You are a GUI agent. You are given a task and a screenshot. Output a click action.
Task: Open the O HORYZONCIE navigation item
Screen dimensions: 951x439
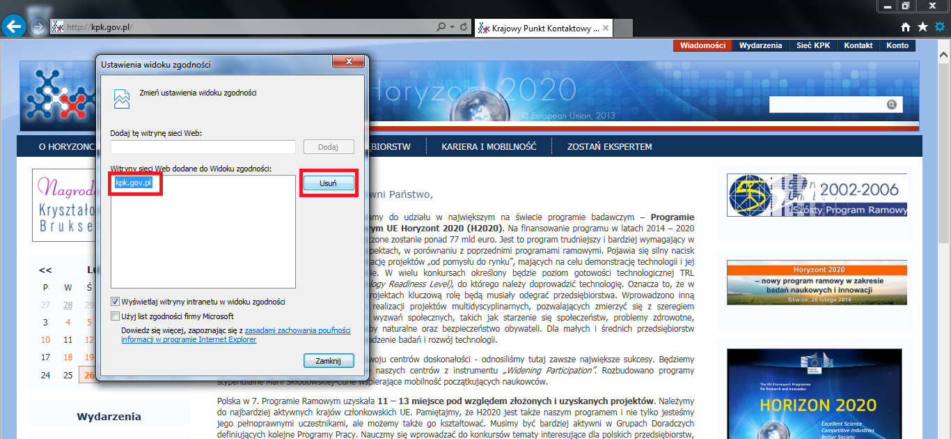[66, 147]
